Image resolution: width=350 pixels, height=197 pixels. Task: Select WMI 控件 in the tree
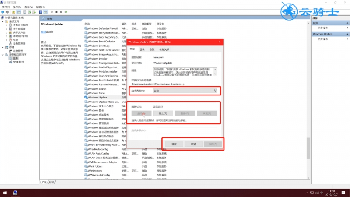(x=18, y=62)
